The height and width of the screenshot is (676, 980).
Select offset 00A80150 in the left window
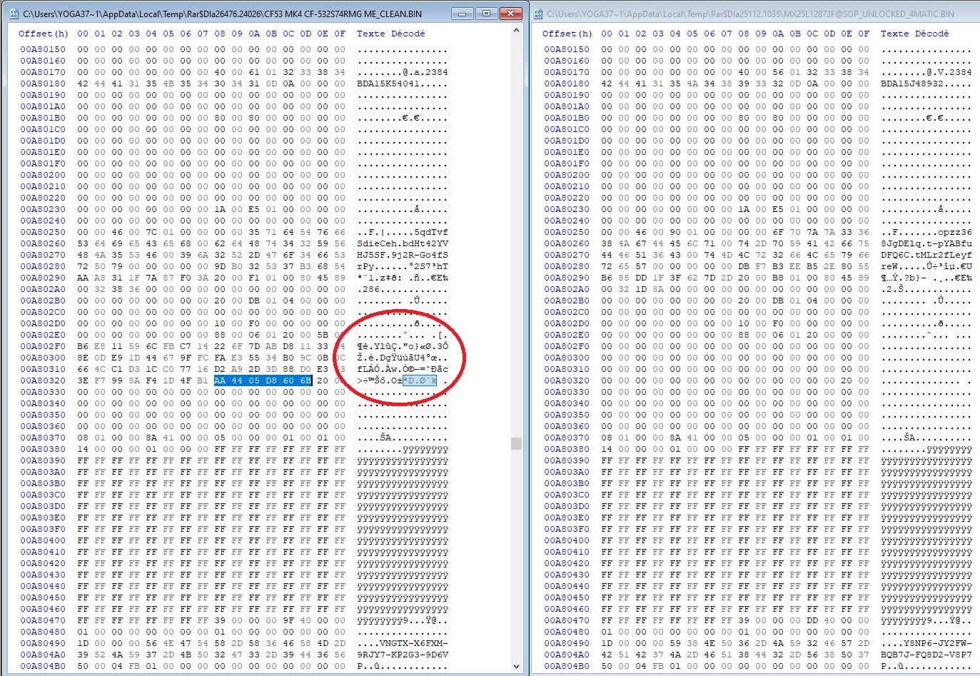pyautogui.click(x=43, y=49)
